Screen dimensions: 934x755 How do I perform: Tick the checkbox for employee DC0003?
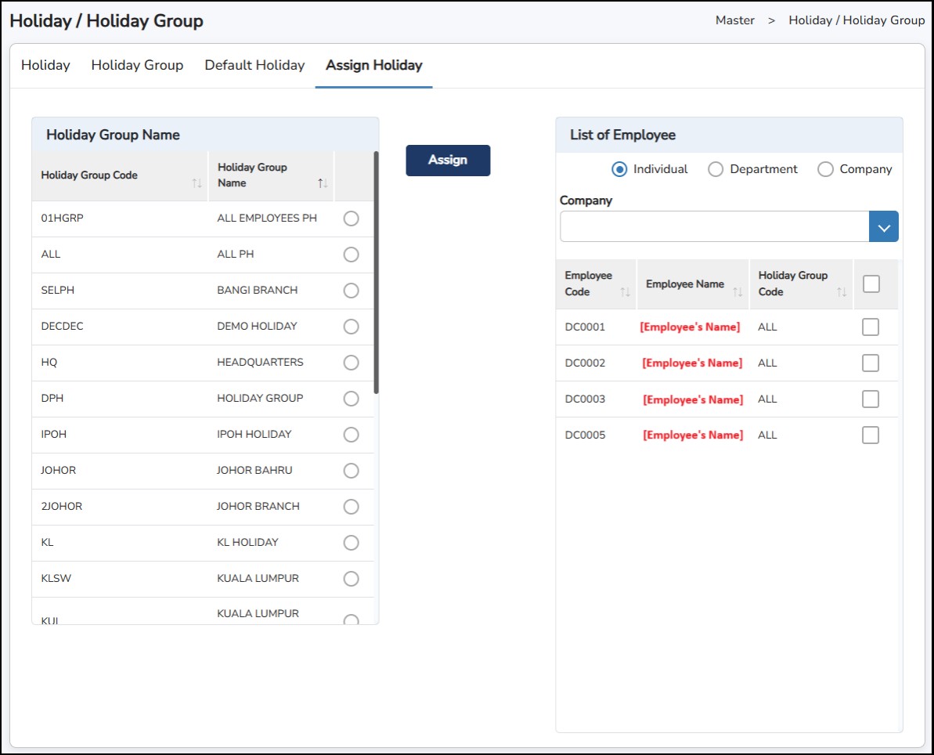870,399
